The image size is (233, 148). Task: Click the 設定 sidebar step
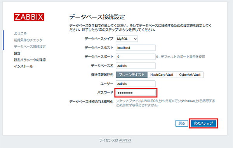tap(17, 53)
